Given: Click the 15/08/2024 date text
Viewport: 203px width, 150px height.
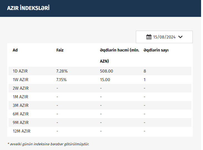Looking at the screenshot, I should click(x=164, y=37).
